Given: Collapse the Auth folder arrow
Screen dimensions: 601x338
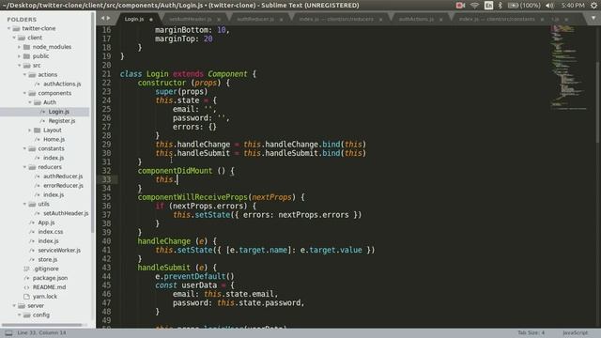Looking at the screenshot, I should [x=30, y=102].
